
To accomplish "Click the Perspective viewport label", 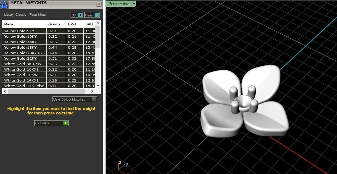I will pos(119,4).
